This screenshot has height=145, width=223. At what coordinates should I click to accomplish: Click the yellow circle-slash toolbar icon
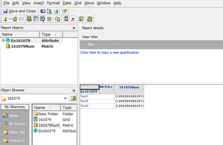tap(81, 19)
